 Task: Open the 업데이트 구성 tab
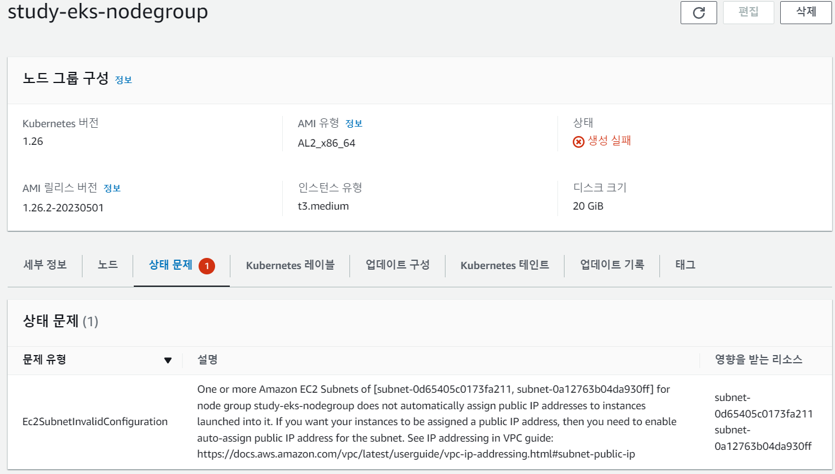(x=398, y=265)
